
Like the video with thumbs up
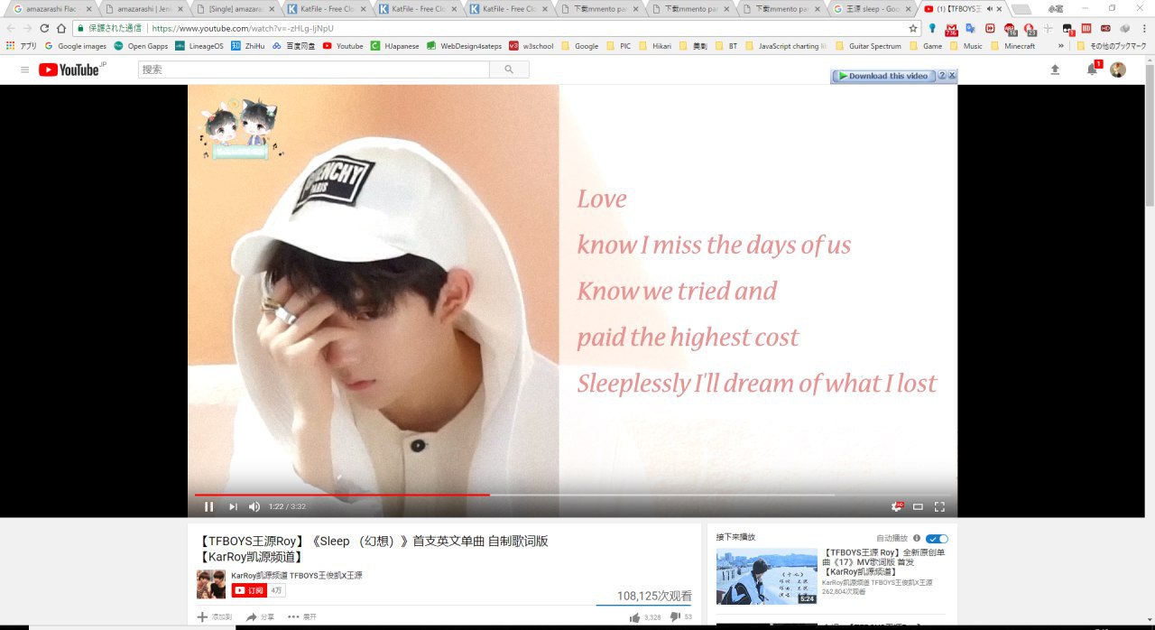(x=634, y=617)
